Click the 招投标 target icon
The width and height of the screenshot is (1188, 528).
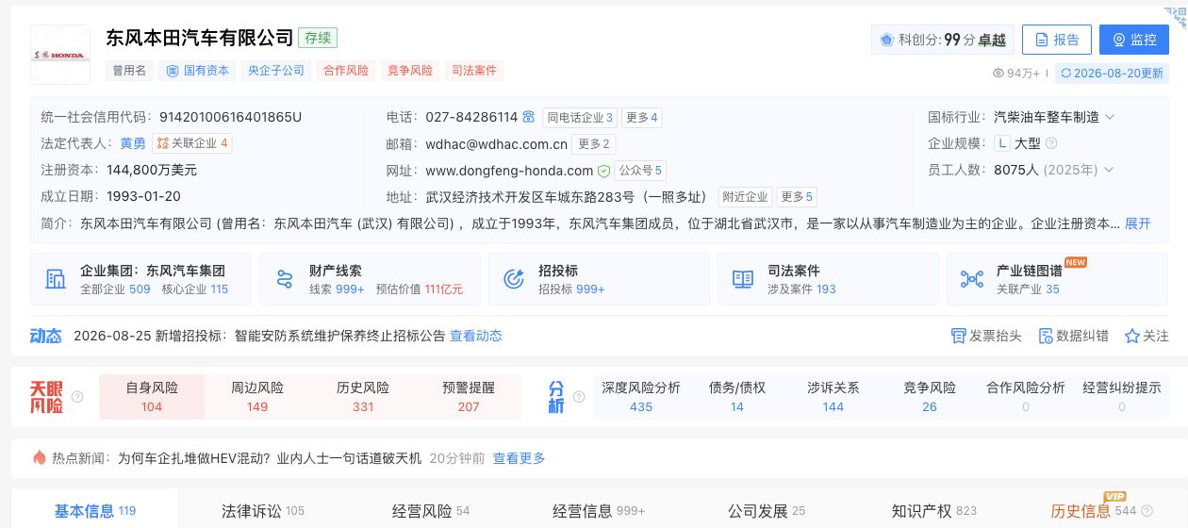(x=514, y=279)
